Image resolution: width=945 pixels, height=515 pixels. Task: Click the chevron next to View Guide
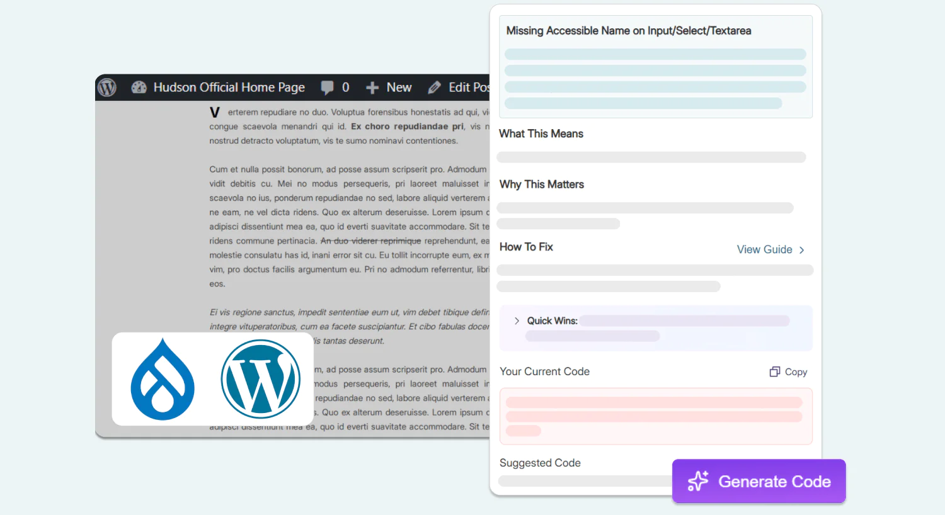801,250
